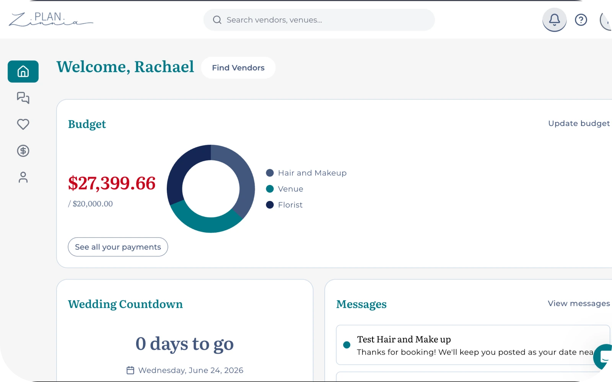612x382 pixels.
Task: Click the Florist legend label
Action: [290, 205]
